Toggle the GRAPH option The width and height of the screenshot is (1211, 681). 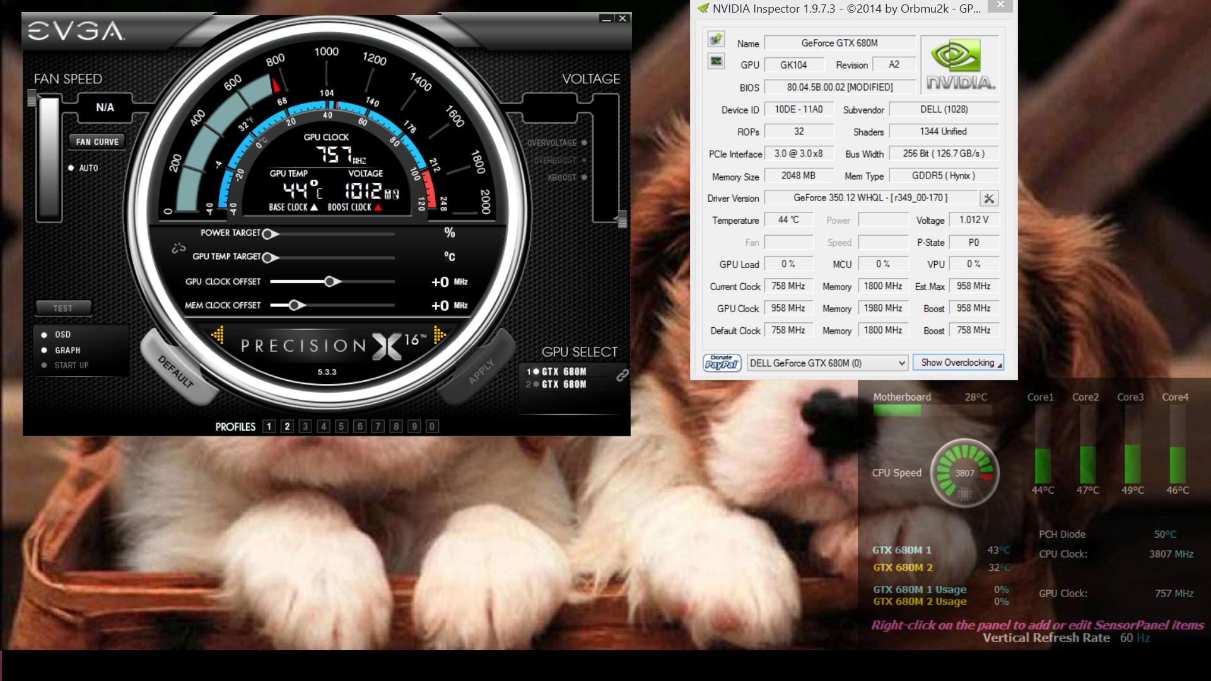(x=61, y=351)
